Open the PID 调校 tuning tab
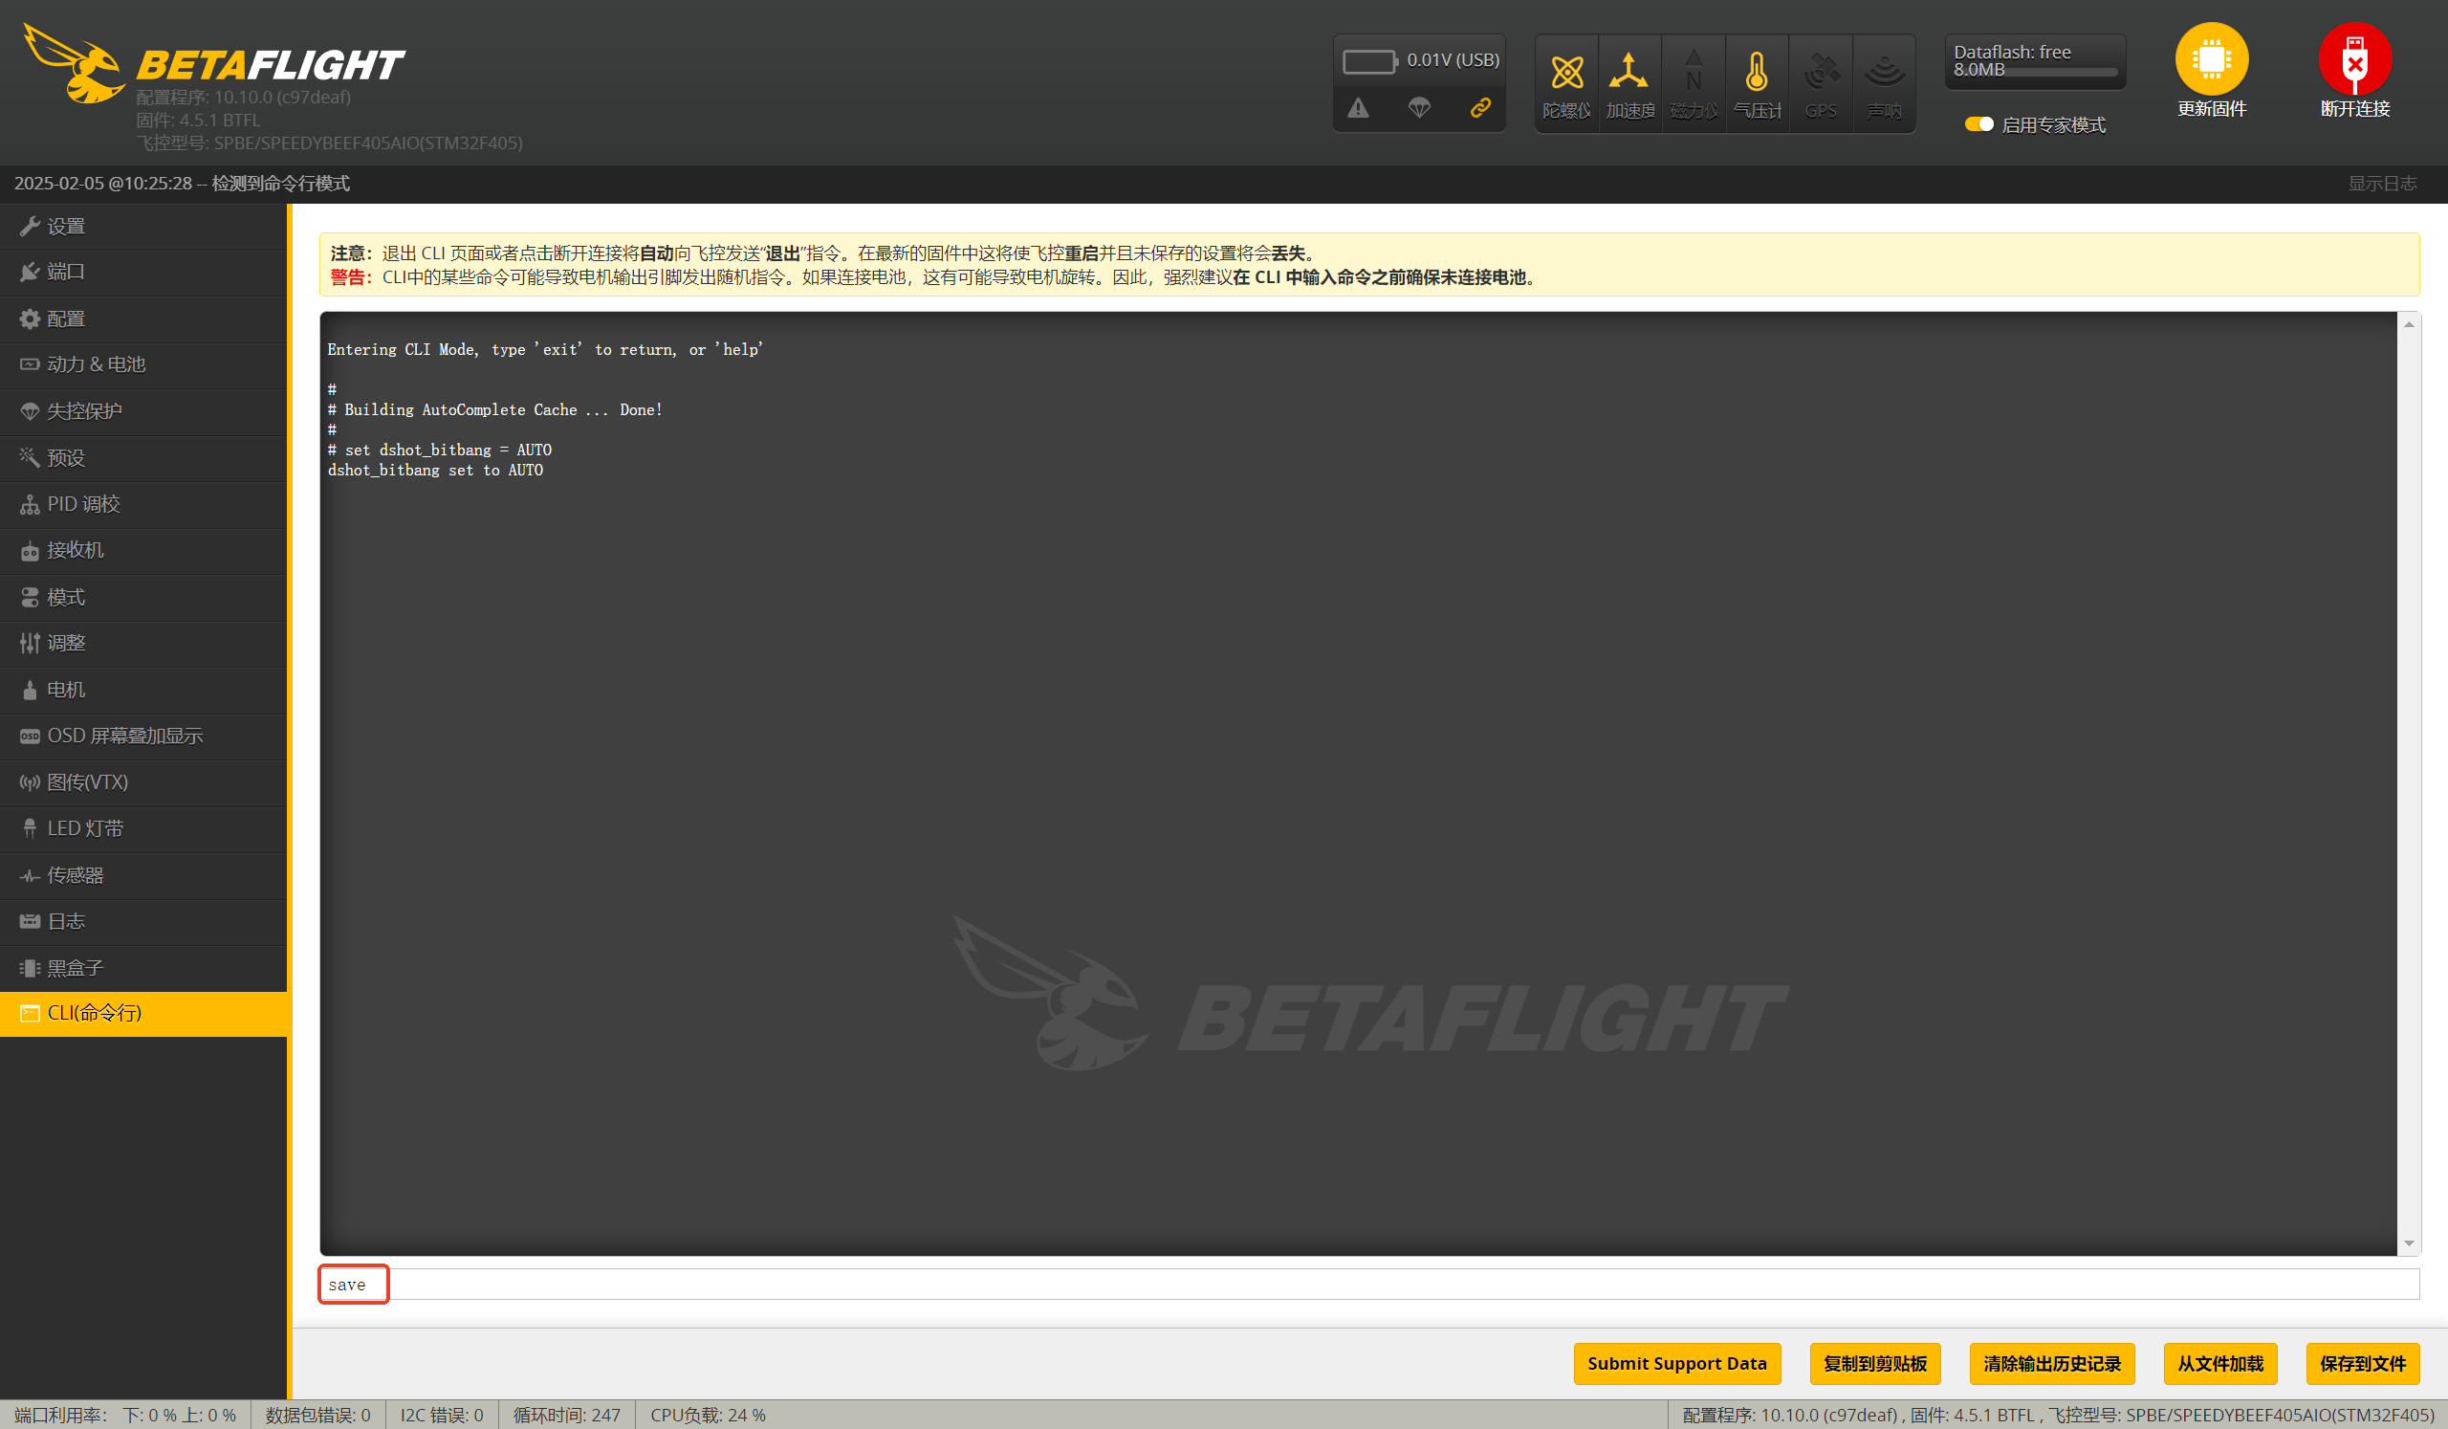Viewport: 2448px width, 1429px height. click(x=143, y=504)
